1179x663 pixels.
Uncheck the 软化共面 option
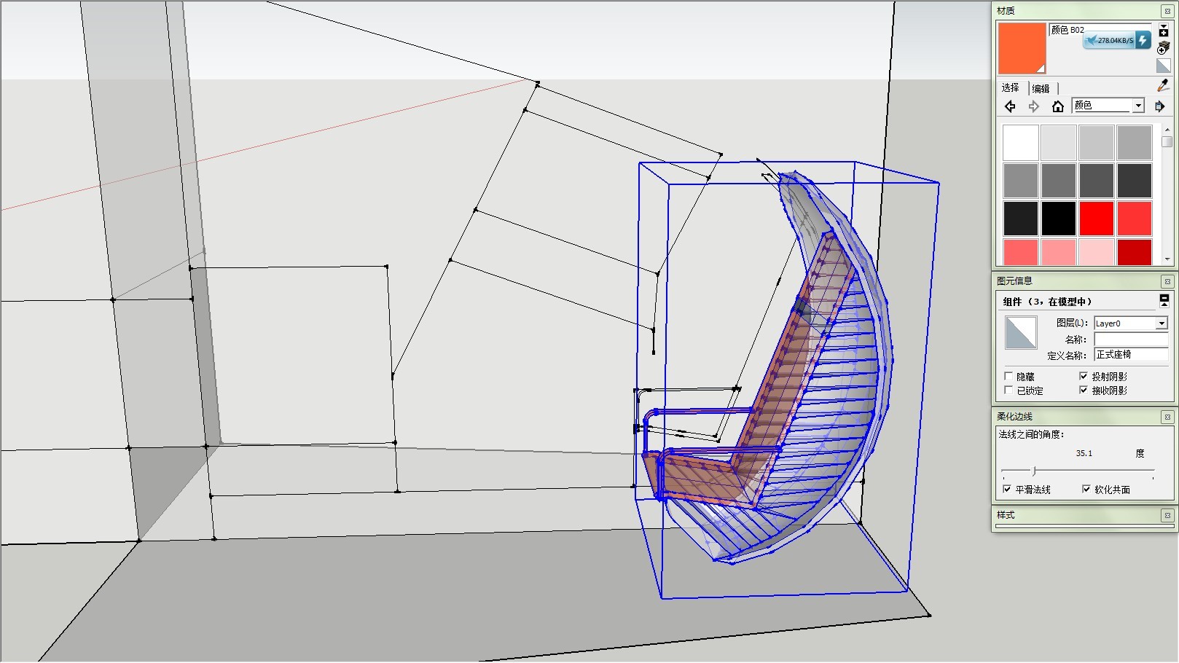point(1086,490)
